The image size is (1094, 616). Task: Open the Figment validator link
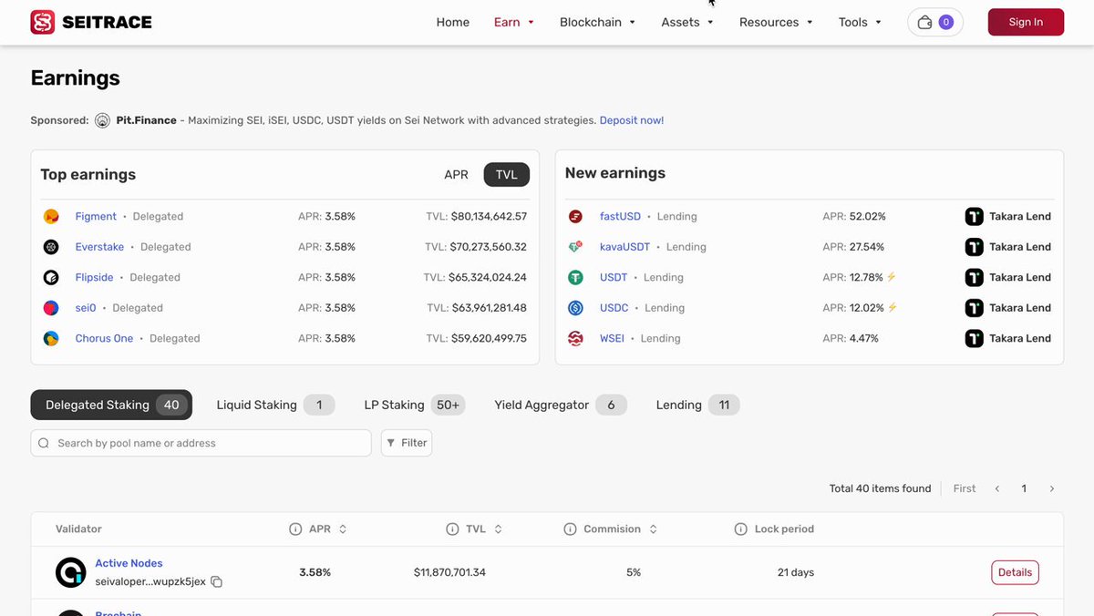tap(96, 217)
